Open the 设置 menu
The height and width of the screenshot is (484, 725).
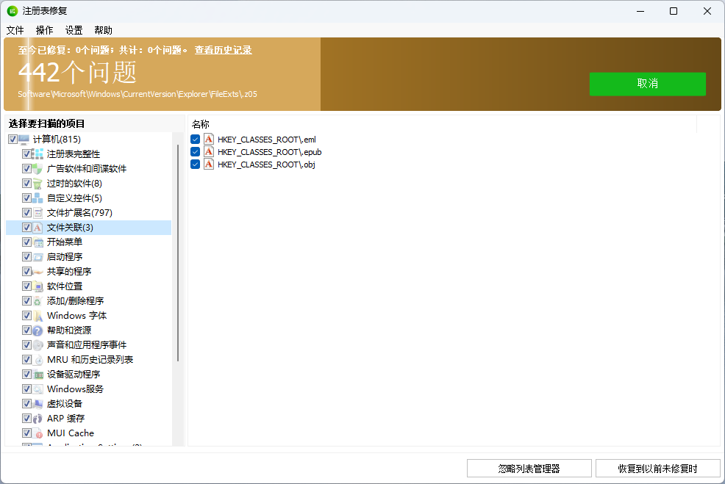click(74, 31)
